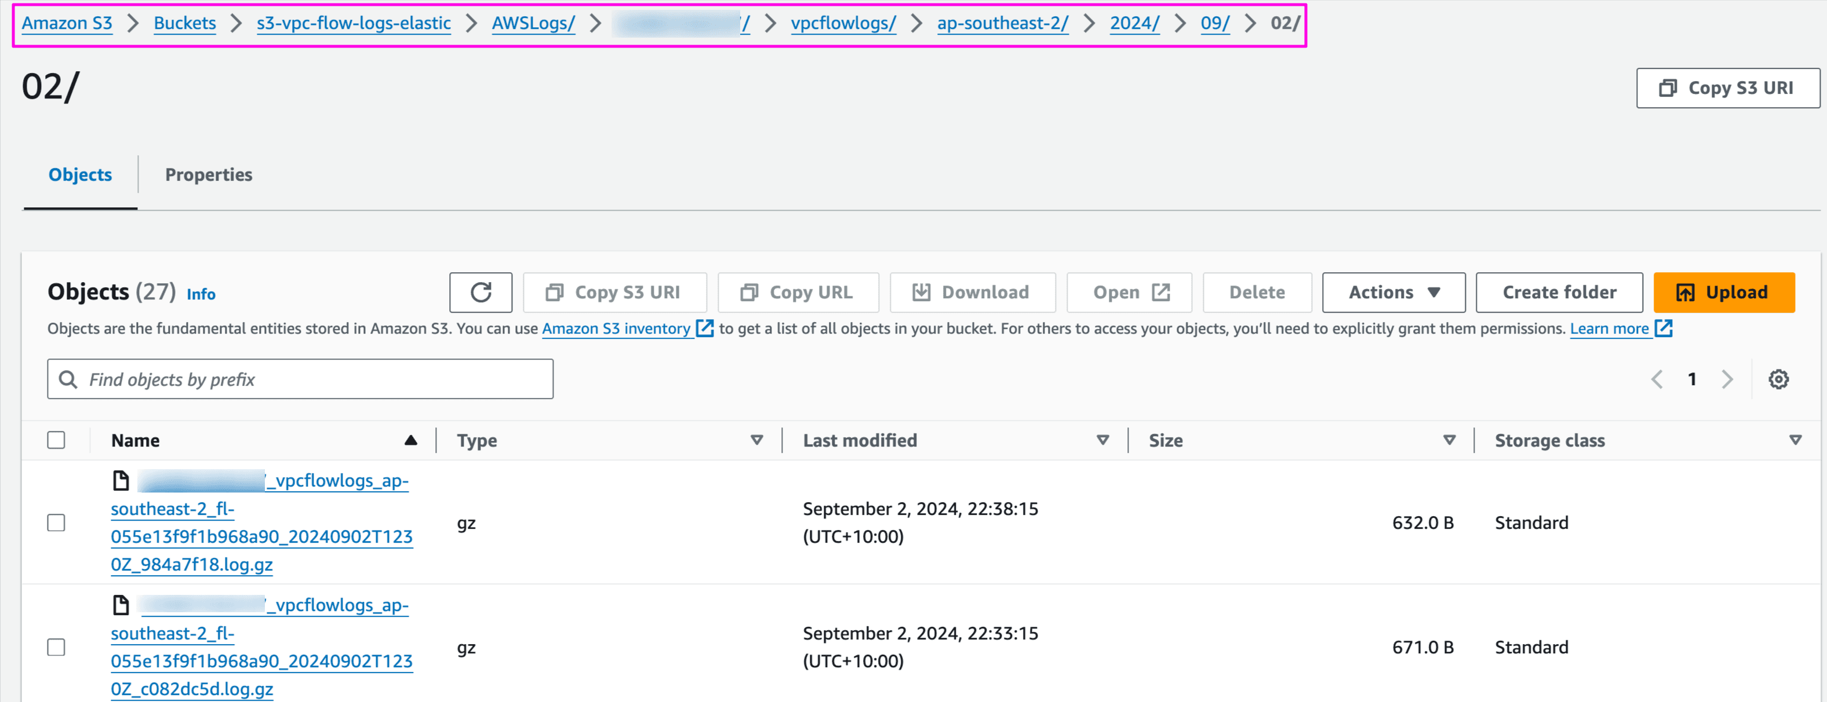Open the Type column filter dropdown
Viewport: 1827px width, 702px height.
point(757,439)
